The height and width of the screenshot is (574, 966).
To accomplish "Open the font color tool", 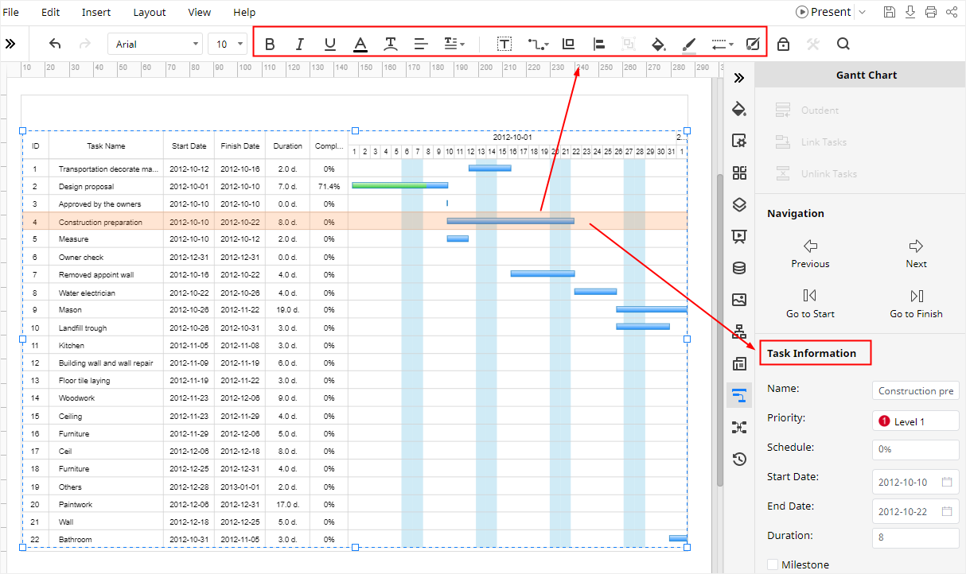I will point(360,45).
